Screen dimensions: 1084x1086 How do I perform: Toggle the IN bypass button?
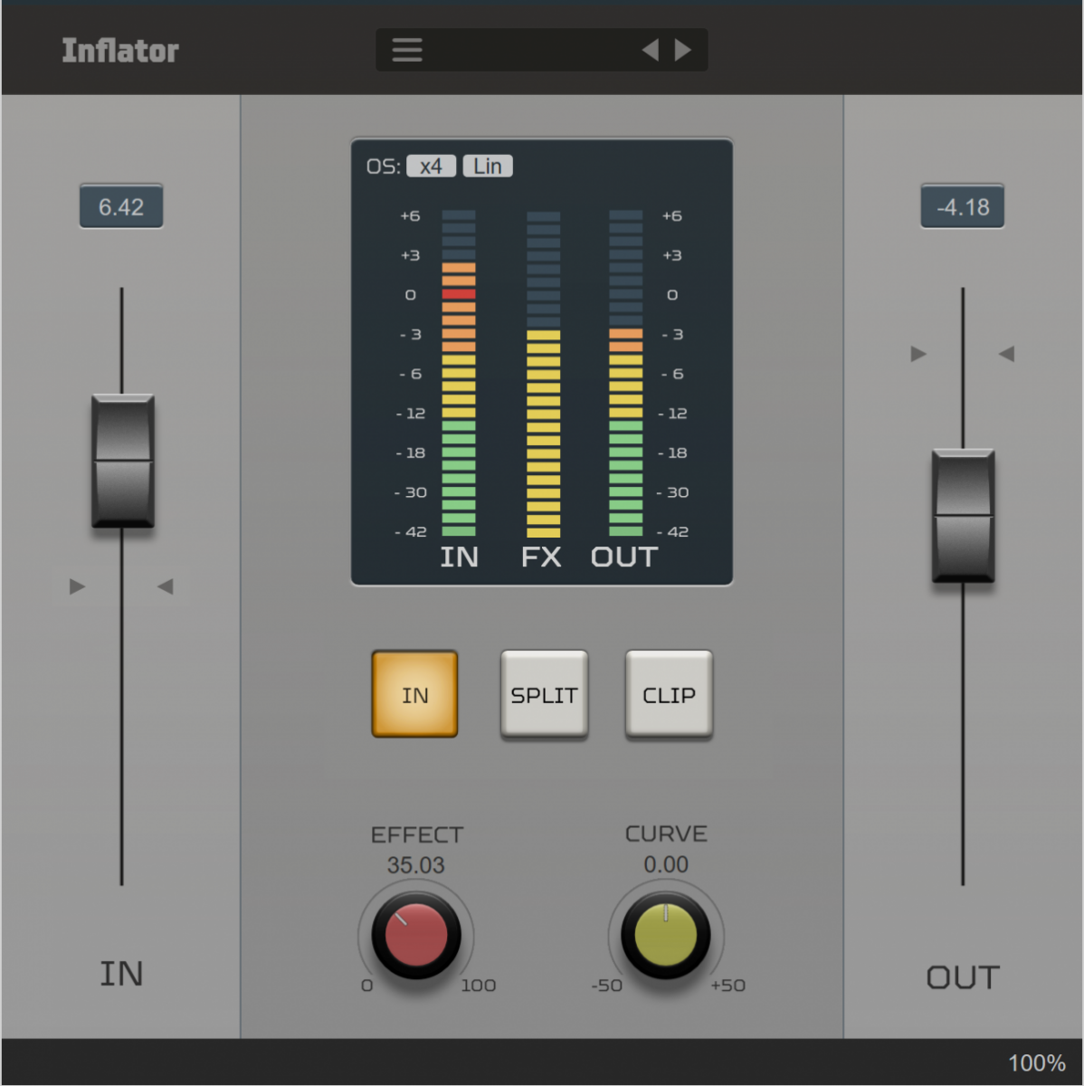414,694
